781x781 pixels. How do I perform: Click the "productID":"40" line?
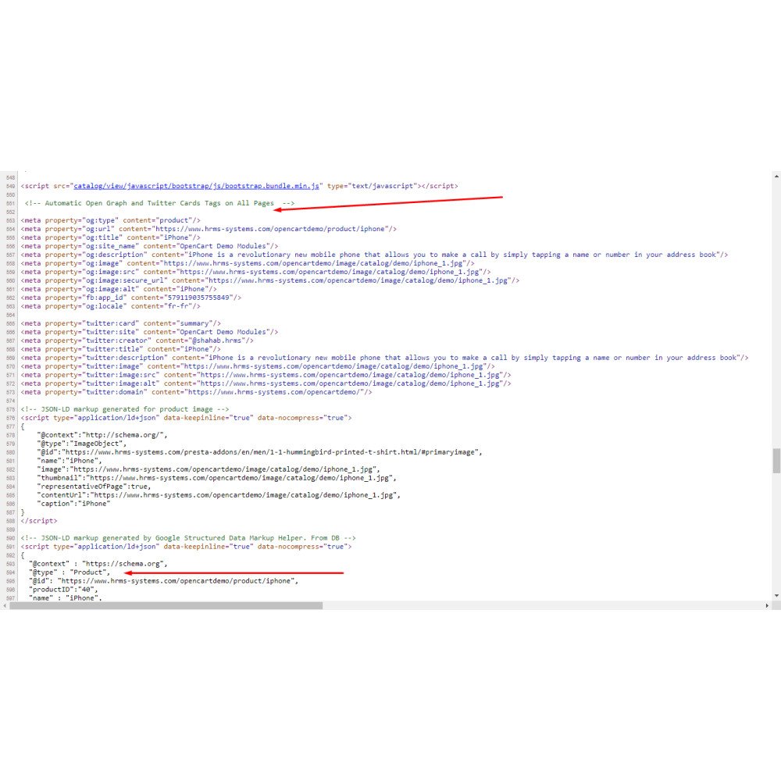tap(63, 590)
